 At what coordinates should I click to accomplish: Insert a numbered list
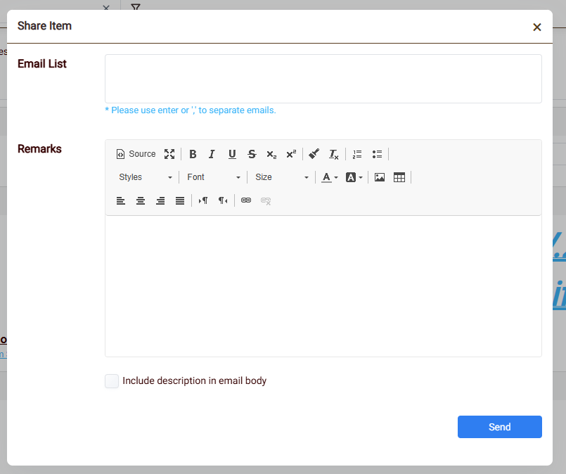(357, 154)
